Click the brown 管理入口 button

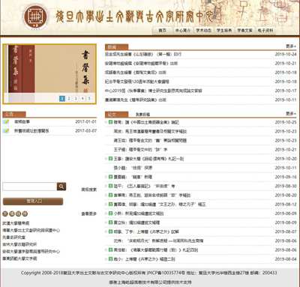pyautogui.click(x=33, y=202)
